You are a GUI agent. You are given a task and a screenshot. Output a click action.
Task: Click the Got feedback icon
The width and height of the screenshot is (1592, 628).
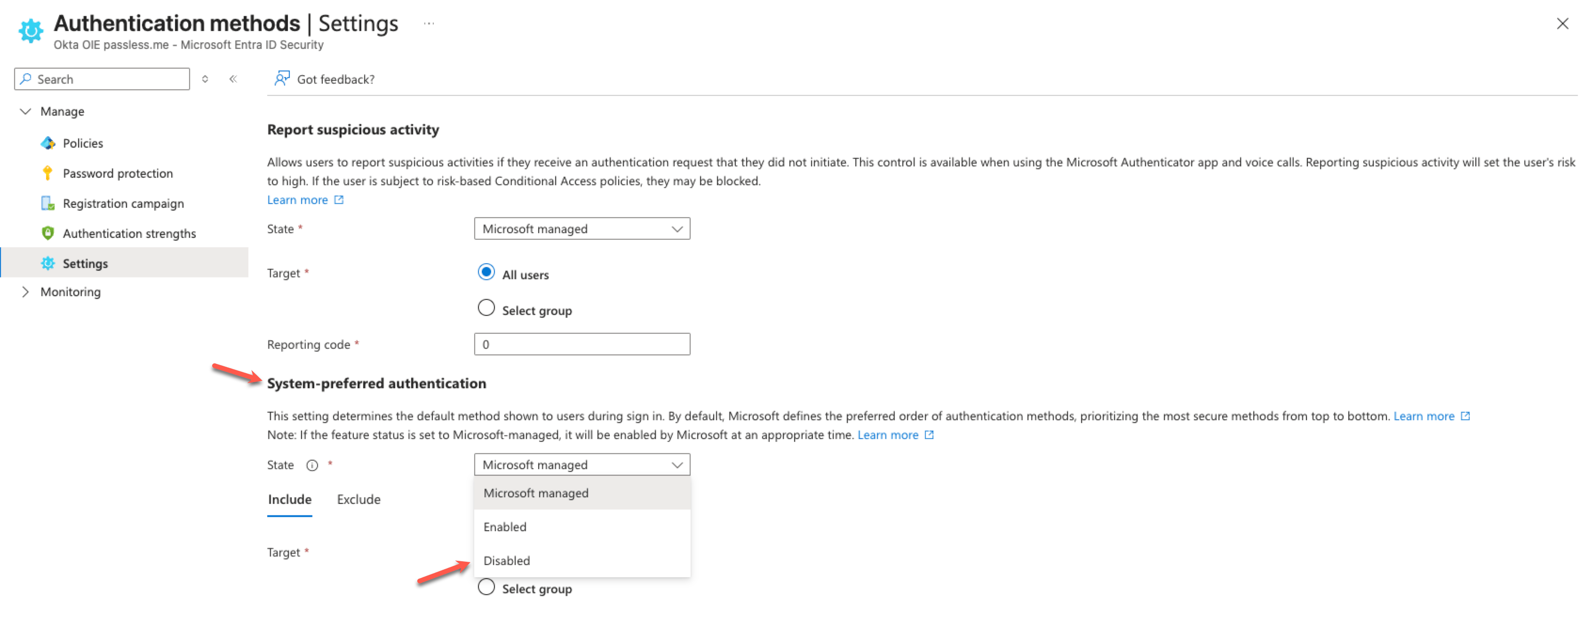(282, 78)
